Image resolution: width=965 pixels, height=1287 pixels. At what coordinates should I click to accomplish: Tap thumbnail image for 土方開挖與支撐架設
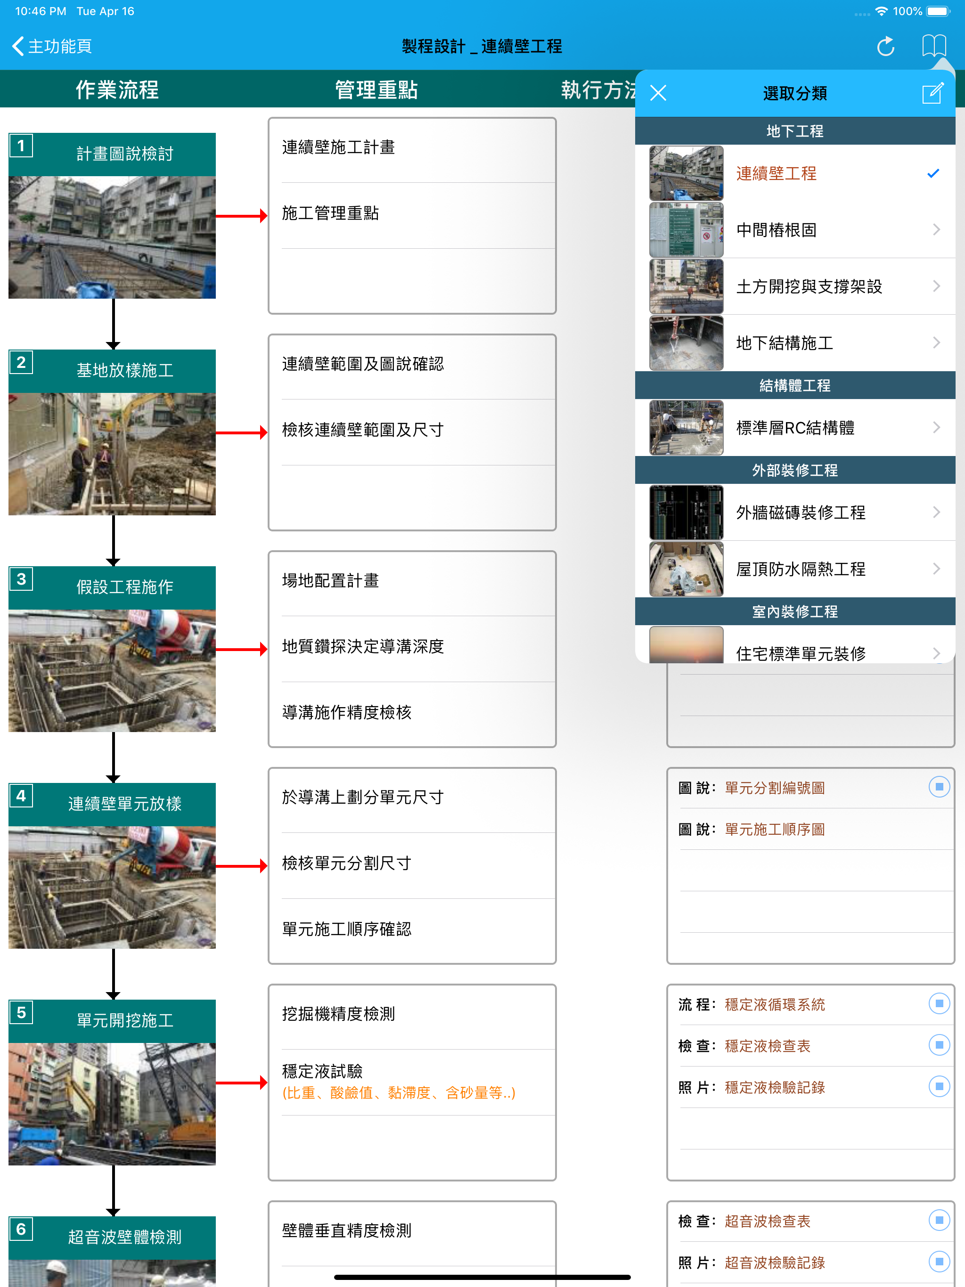point(686,286)
